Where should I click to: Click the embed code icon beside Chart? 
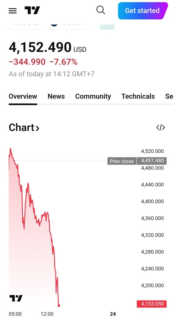tap(161, 127)
